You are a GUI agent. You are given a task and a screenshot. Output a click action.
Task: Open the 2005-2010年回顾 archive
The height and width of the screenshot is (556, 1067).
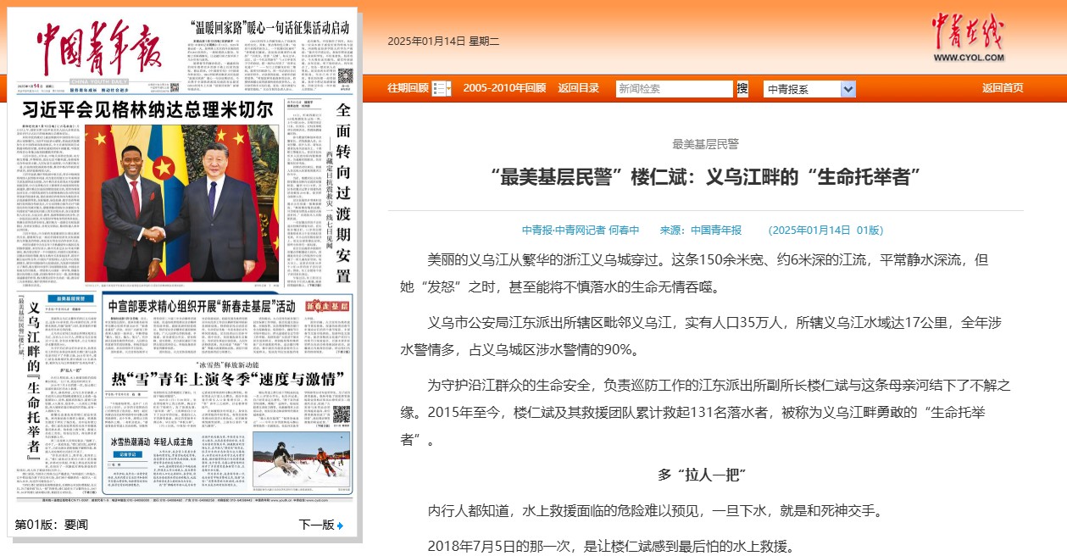pyautogui.click(x=503, y=88)
